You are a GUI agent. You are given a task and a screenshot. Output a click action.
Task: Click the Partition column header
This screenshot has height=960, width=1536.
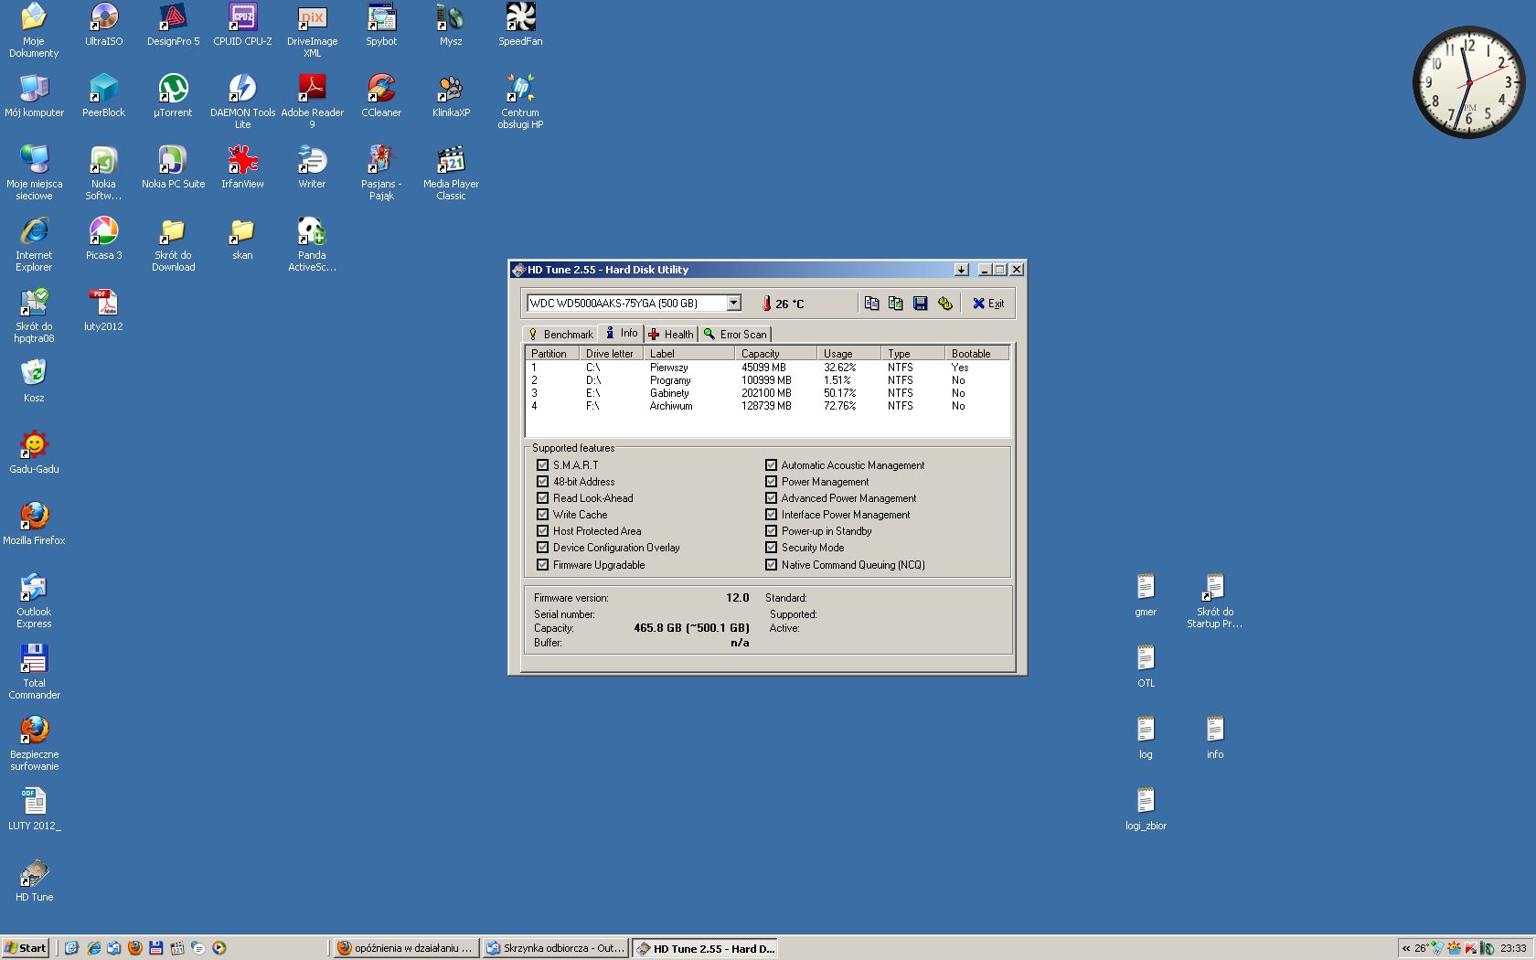click(553, 353)
